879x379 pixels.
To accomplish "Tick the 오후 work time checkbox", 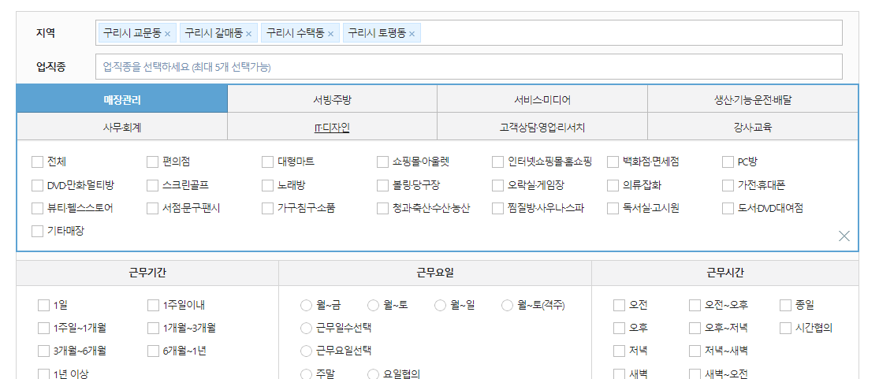I will coord(619,328).
